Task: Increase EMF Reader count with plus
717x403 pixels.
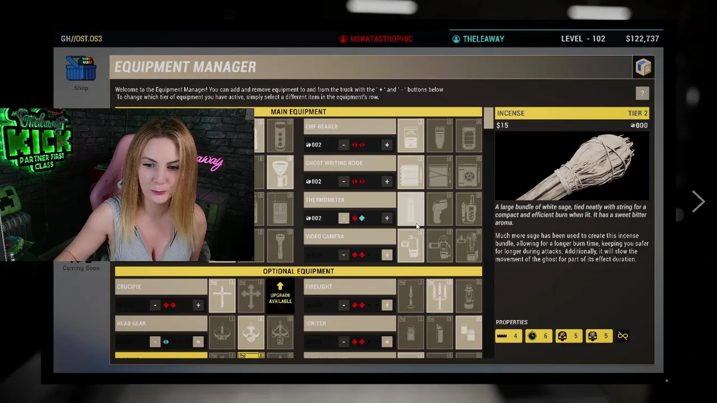Action: coord(387,145)
